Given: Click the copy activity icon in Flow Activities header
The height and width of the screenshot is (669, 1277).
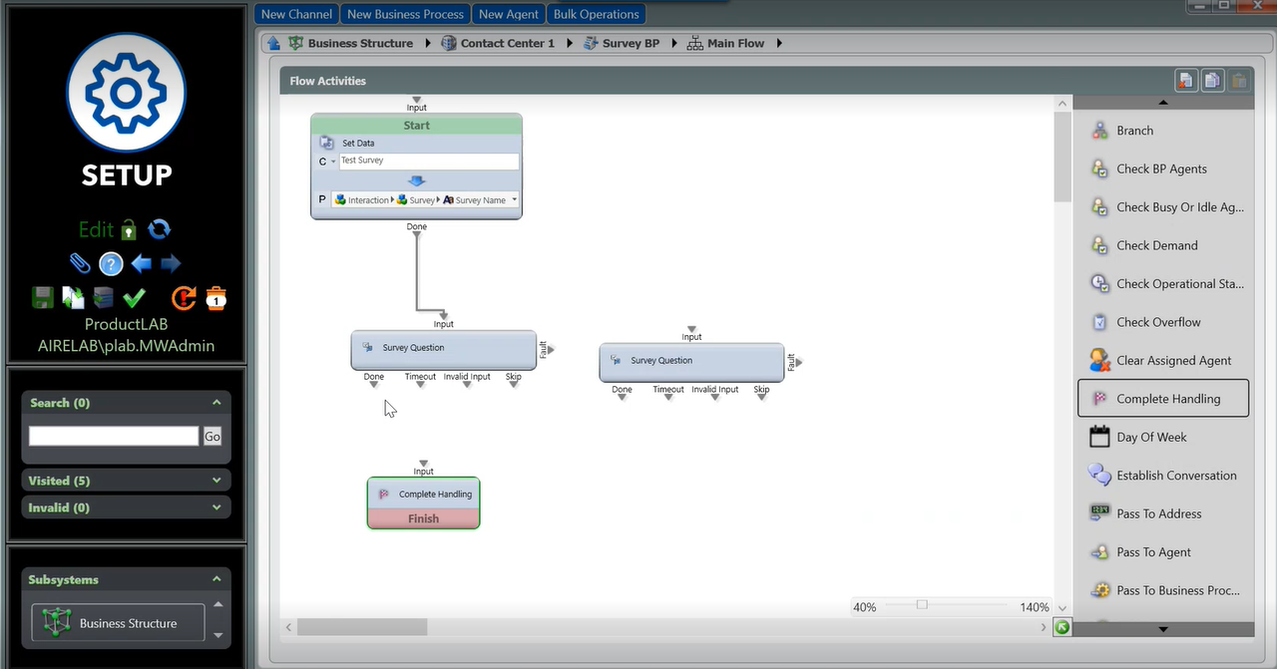Looking at the screenshot, I should click(1212, 81).
